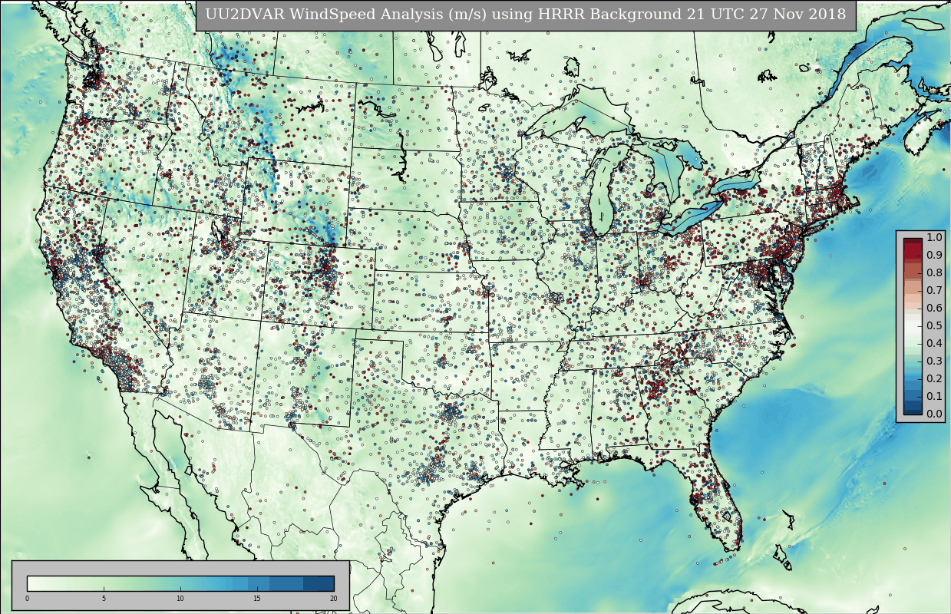951x614 pixels.
Task: Click the 0.2 label on the vertical colorbar
Action: (x=934, y=378)
